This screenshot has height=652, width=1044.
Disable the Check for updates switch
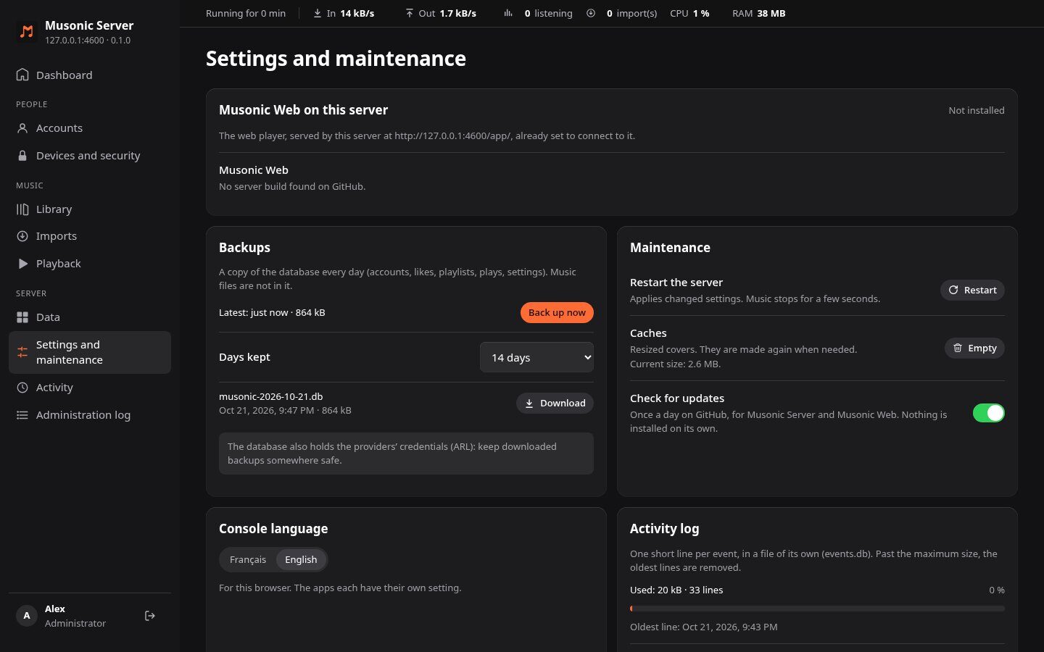(988, 413)
